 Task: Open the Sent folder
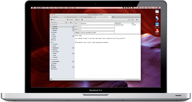click(62, 34)
